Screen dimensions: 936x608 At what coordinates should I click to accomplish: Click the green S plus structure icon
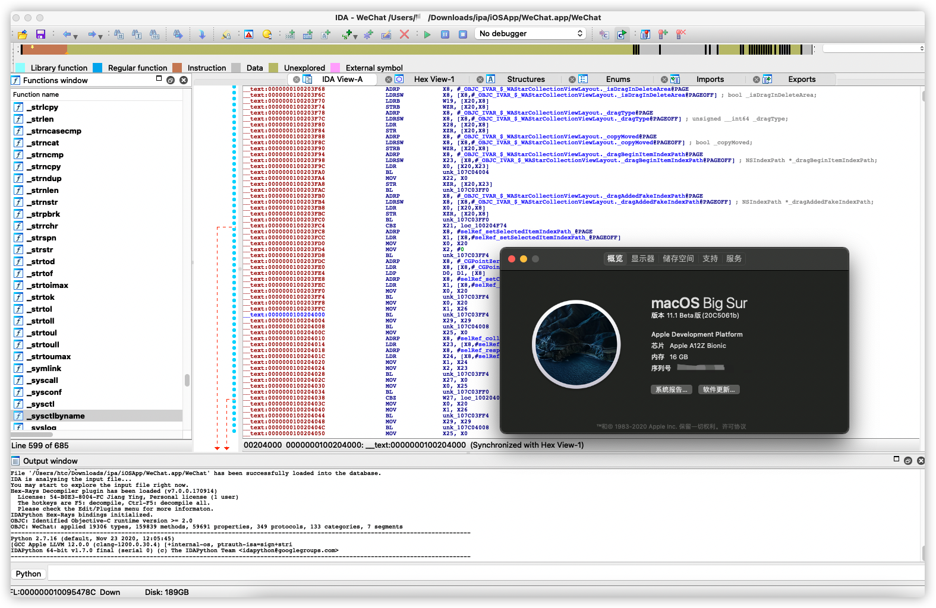tap(346, 34)
